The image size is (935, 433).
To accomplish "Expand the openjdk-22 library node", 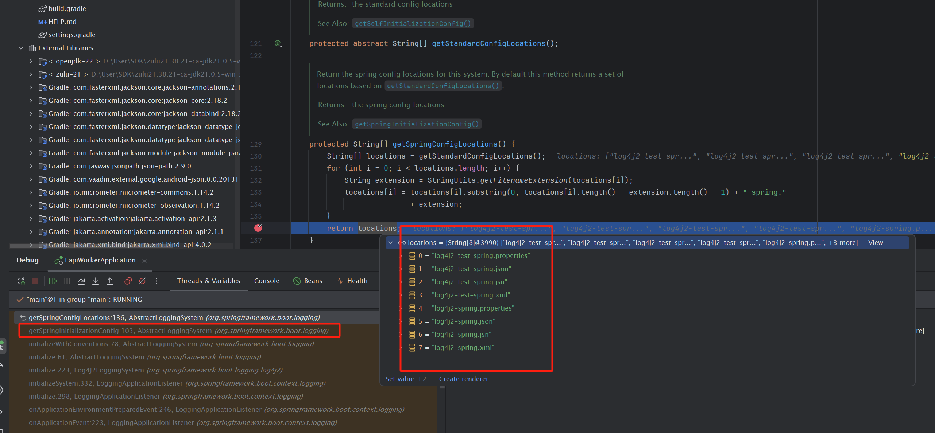I will [x=31, y=61].
